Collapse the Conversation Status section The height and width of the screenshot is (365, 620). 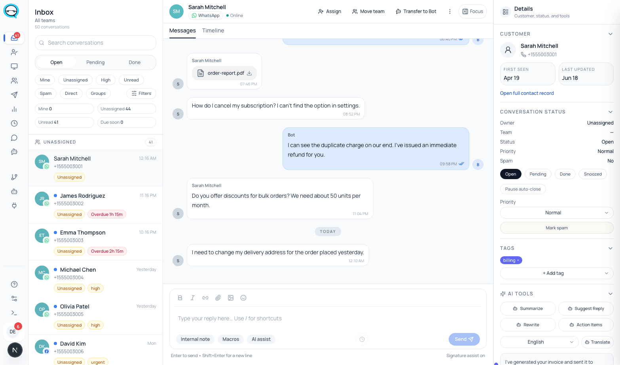pos(611,112)
